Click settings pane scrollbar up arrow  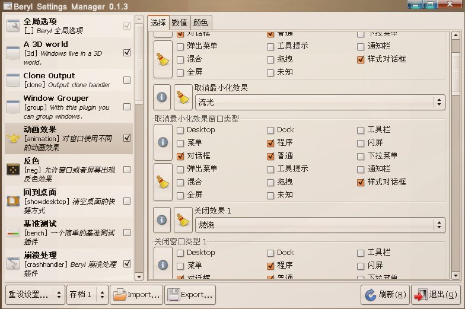456,36
